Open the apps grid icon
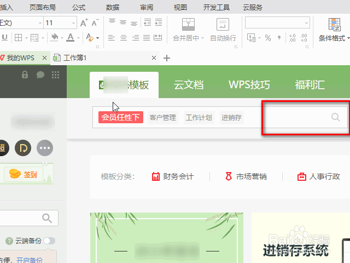 [55, 75]
